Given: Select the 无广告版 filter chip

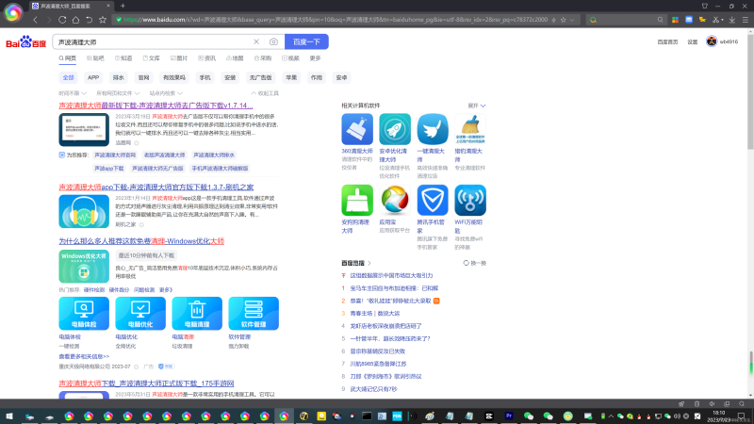Looking at the screenshot, I should [x=261, y=77].
